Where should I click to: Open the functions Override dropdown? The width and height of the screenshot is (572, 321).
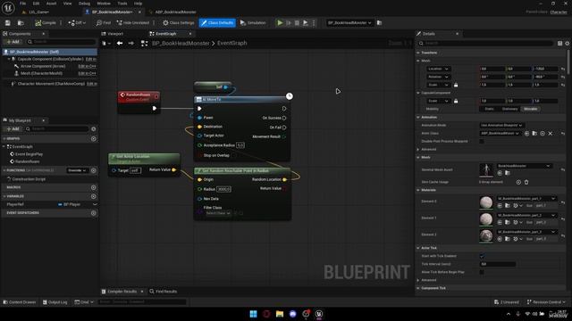click(77, 170)
